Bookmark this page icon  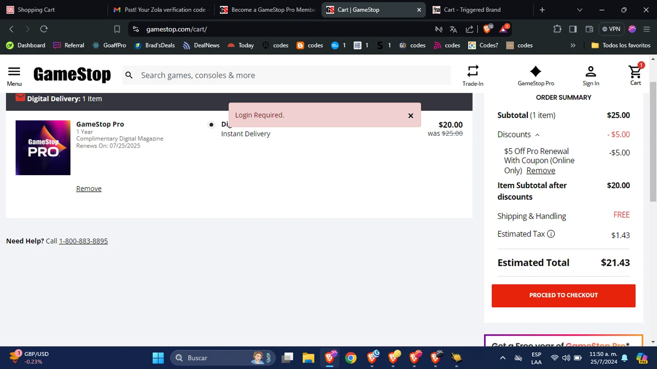pos(117,29)
